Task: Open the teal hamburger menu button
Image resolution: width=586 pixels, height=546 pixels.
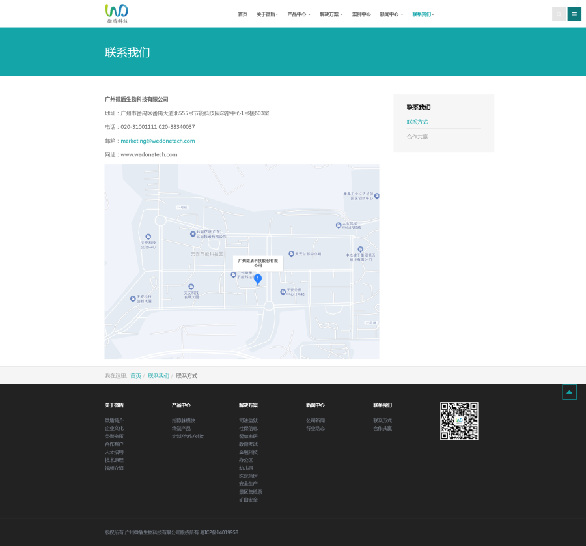Action: (x=574, y=14)
